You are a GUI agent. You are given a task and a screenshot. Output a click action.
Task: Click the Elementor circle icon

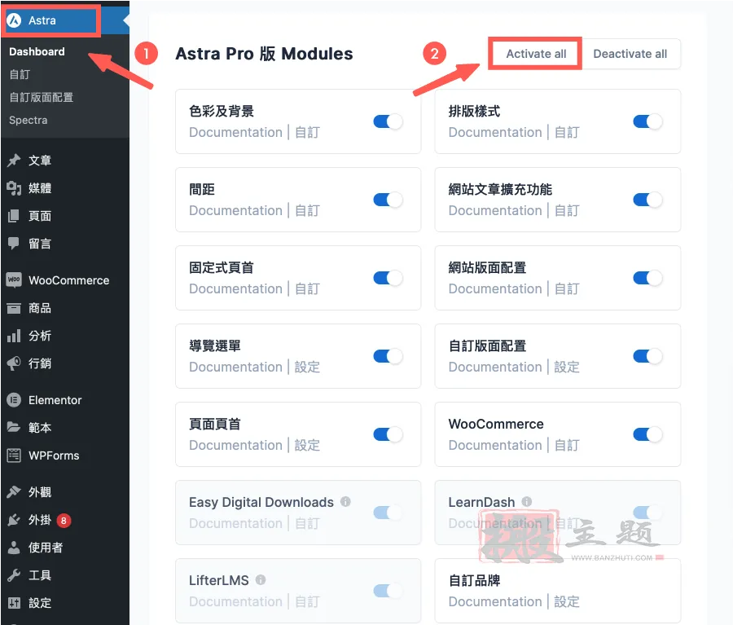[14, 400]
